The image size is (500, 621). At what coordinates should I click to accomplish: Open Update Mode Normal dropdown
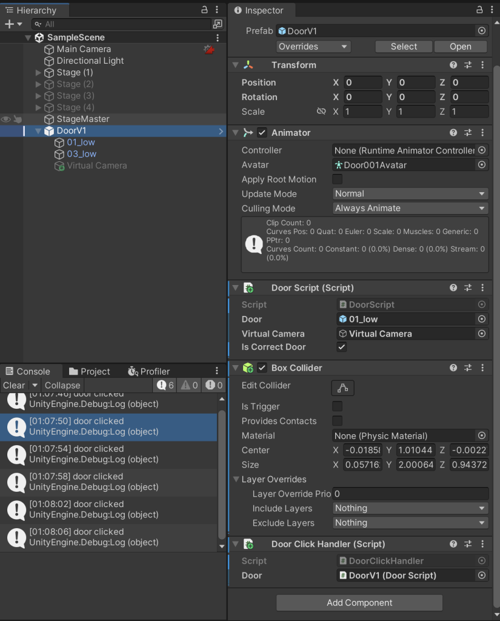pos(410,193)
